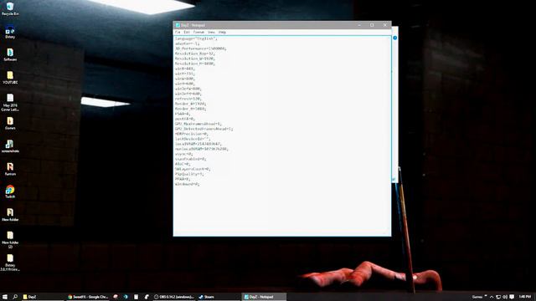Image resolution: width=536 pixels, height=301 pixels.
Task: Open the File menu in Notepad
Action: point(178,32)
